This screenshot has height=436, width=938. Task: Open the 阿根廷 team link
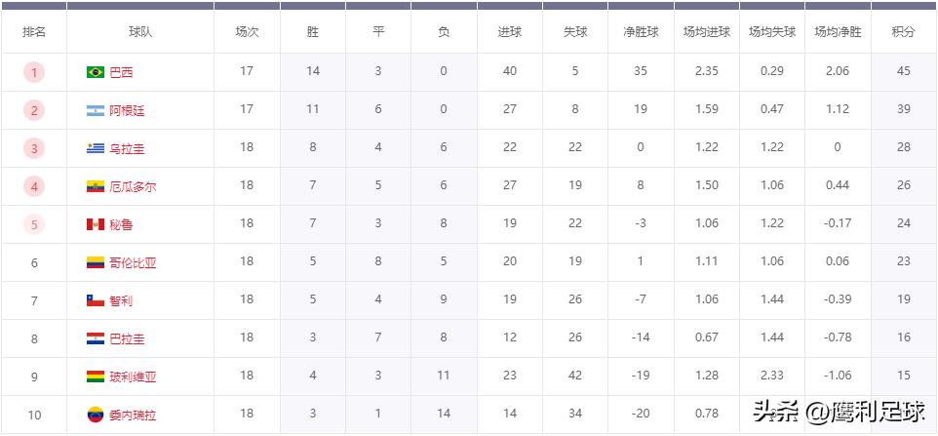click(x=127, y=110)
